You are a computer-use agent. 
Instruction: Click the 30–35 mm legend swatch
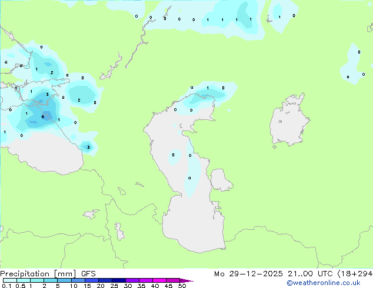pos(132,280)
